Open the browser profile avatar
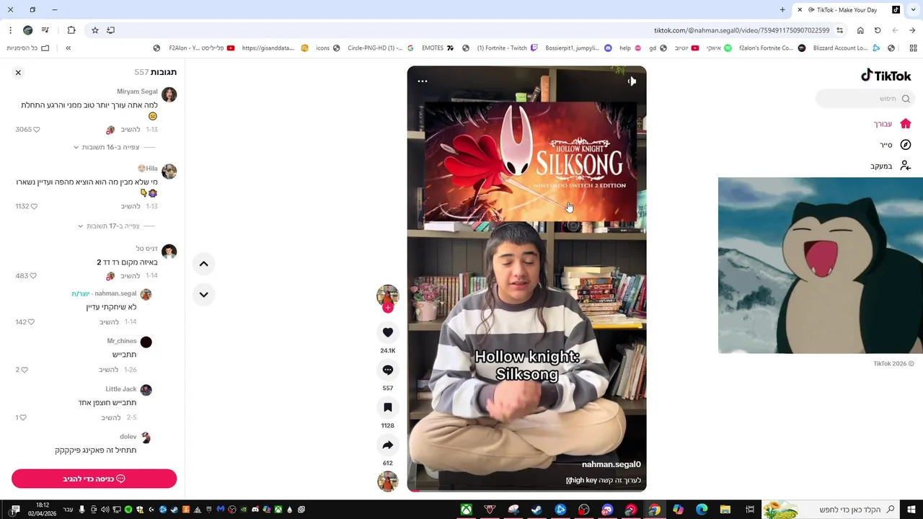Screen dimensions: 923x519 (27, 30)
